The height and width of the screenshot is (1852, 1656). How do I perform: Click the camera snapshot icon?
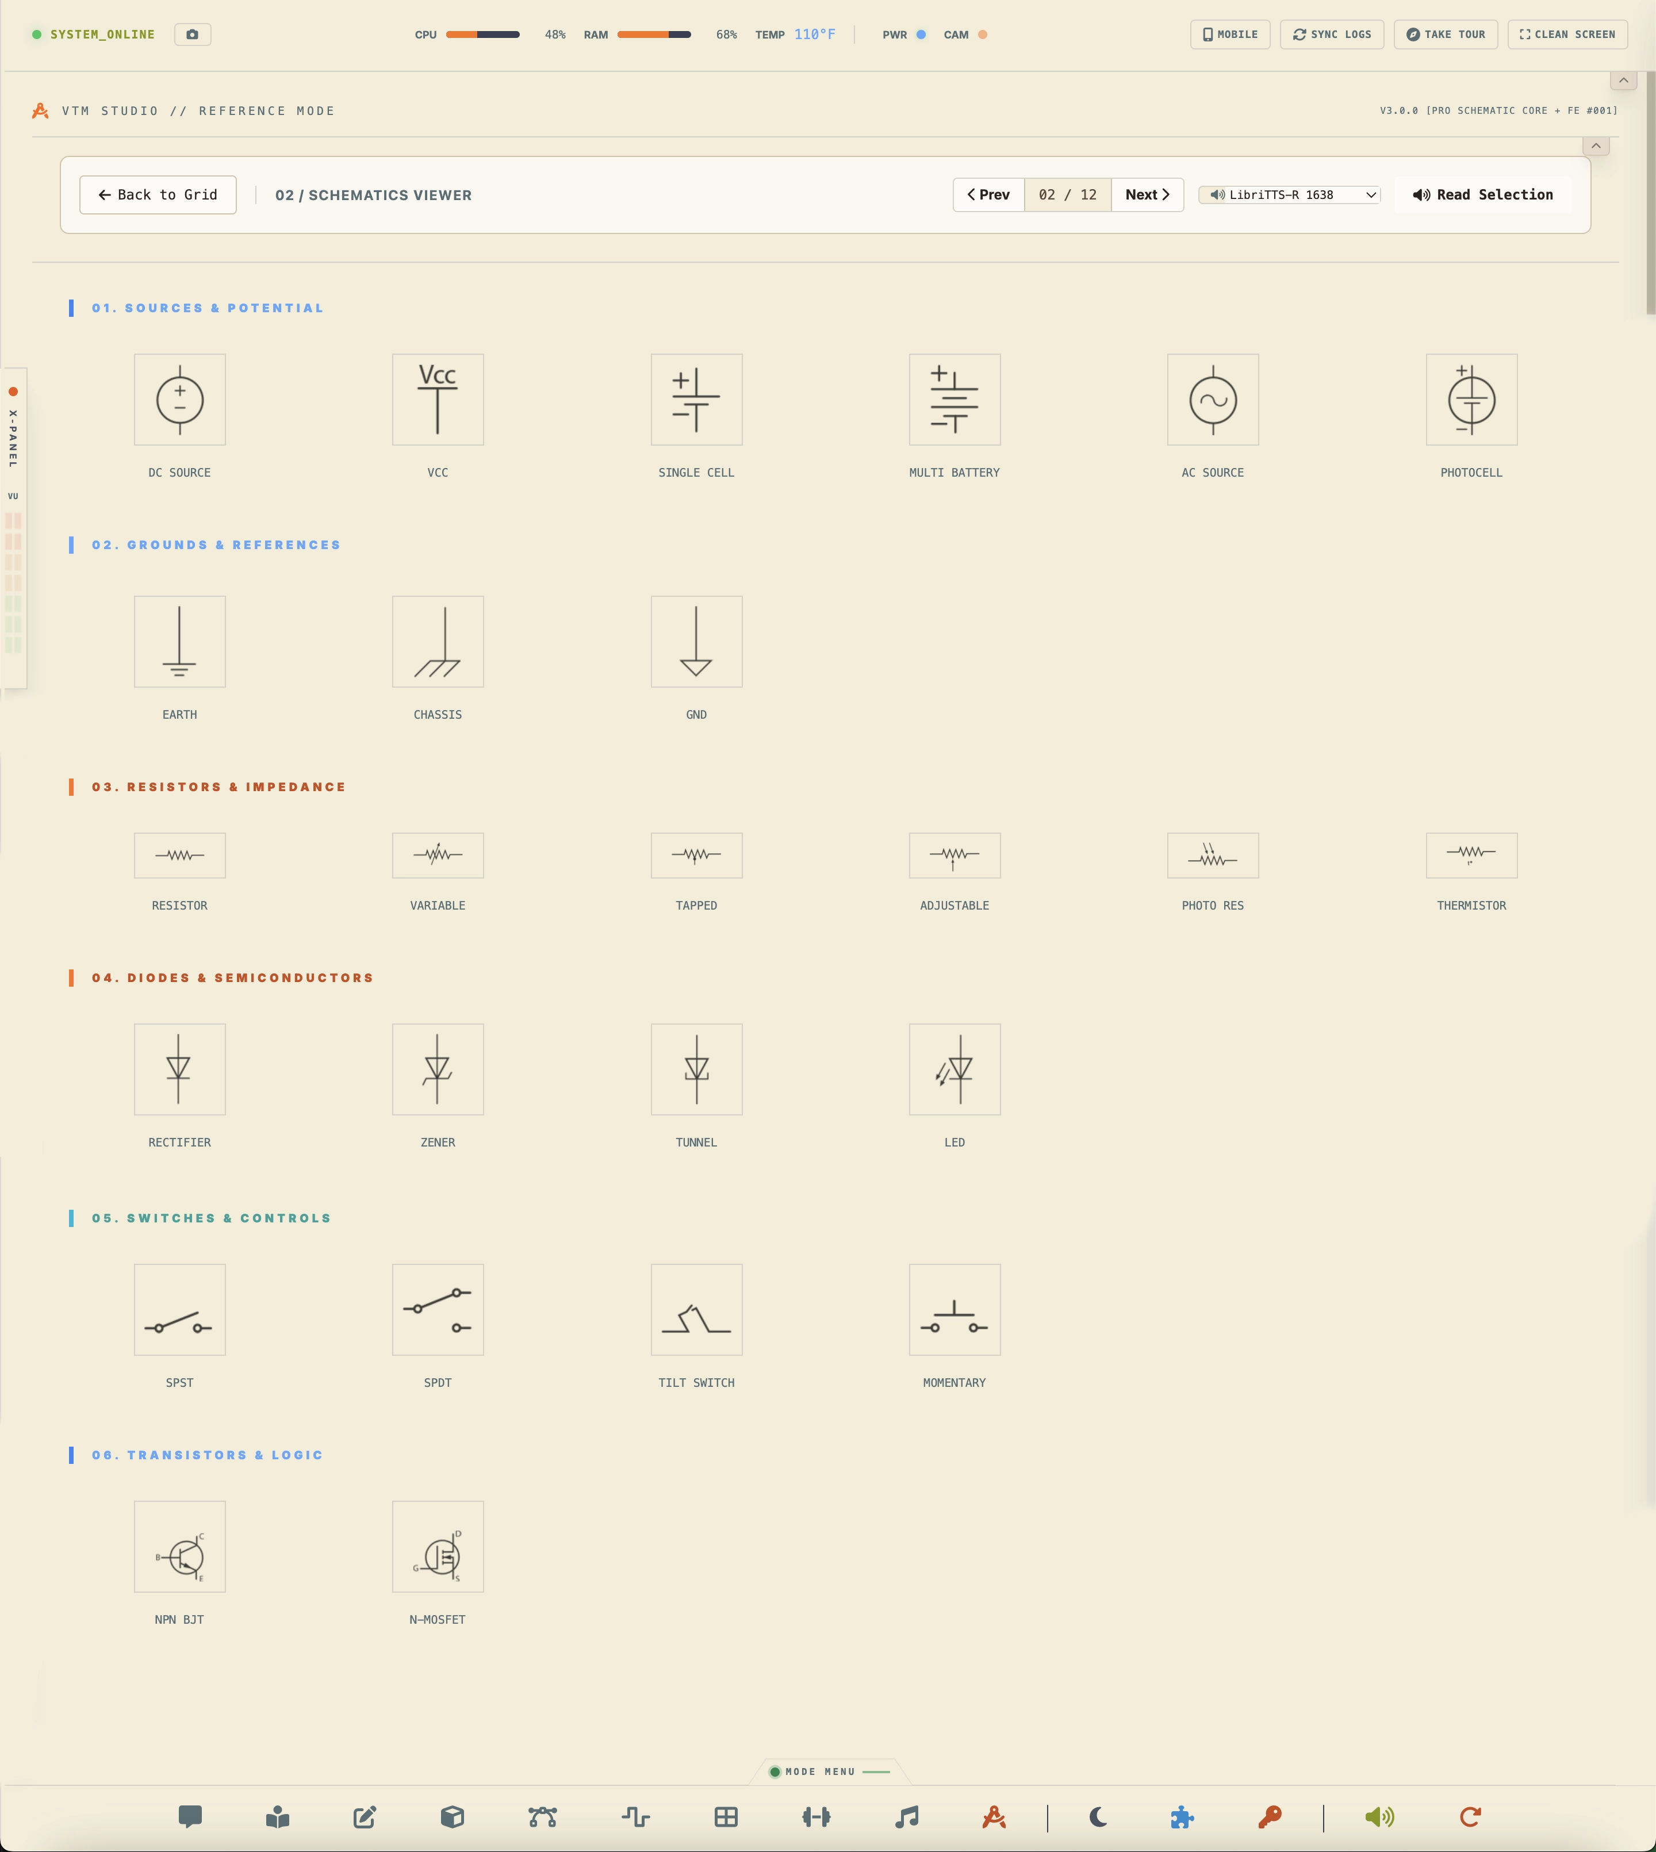click(192, 34)
